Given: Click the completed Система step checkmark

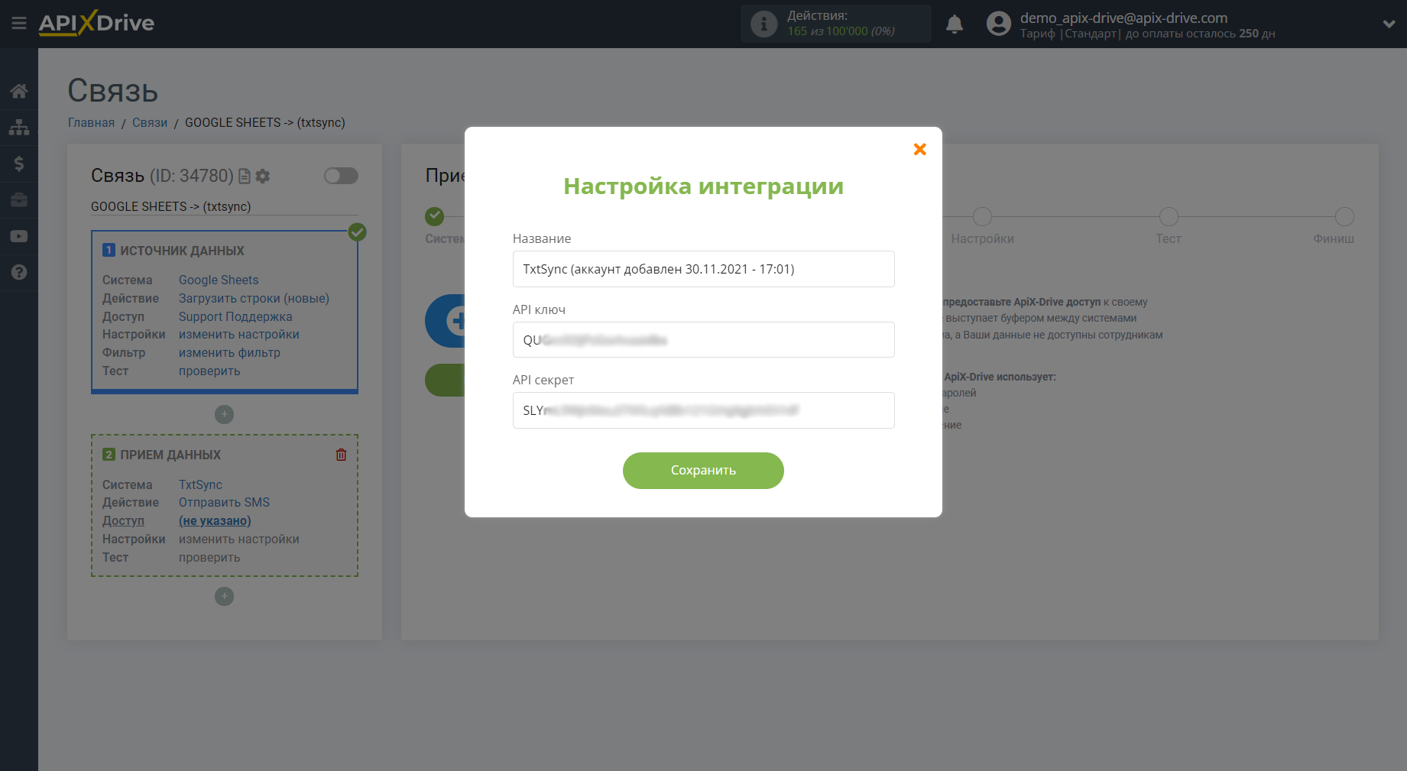Looking at the screenshot, I should (x=435, y=216).
